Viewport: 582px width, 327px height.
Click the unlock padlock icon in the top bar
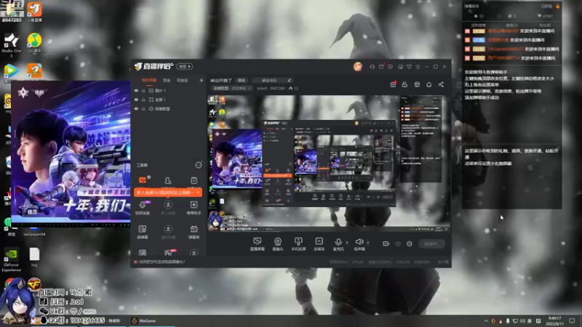pos(404,84)
